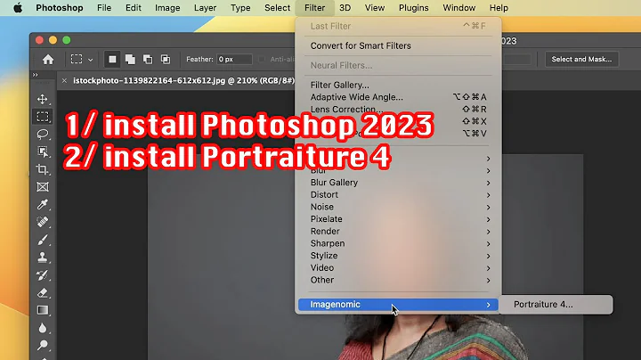The image size is (641, 360).
Task: Expand the Other submenu
Action: coord(398,280)
